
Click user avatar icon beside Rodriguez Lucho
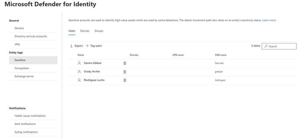click(79, 80)
